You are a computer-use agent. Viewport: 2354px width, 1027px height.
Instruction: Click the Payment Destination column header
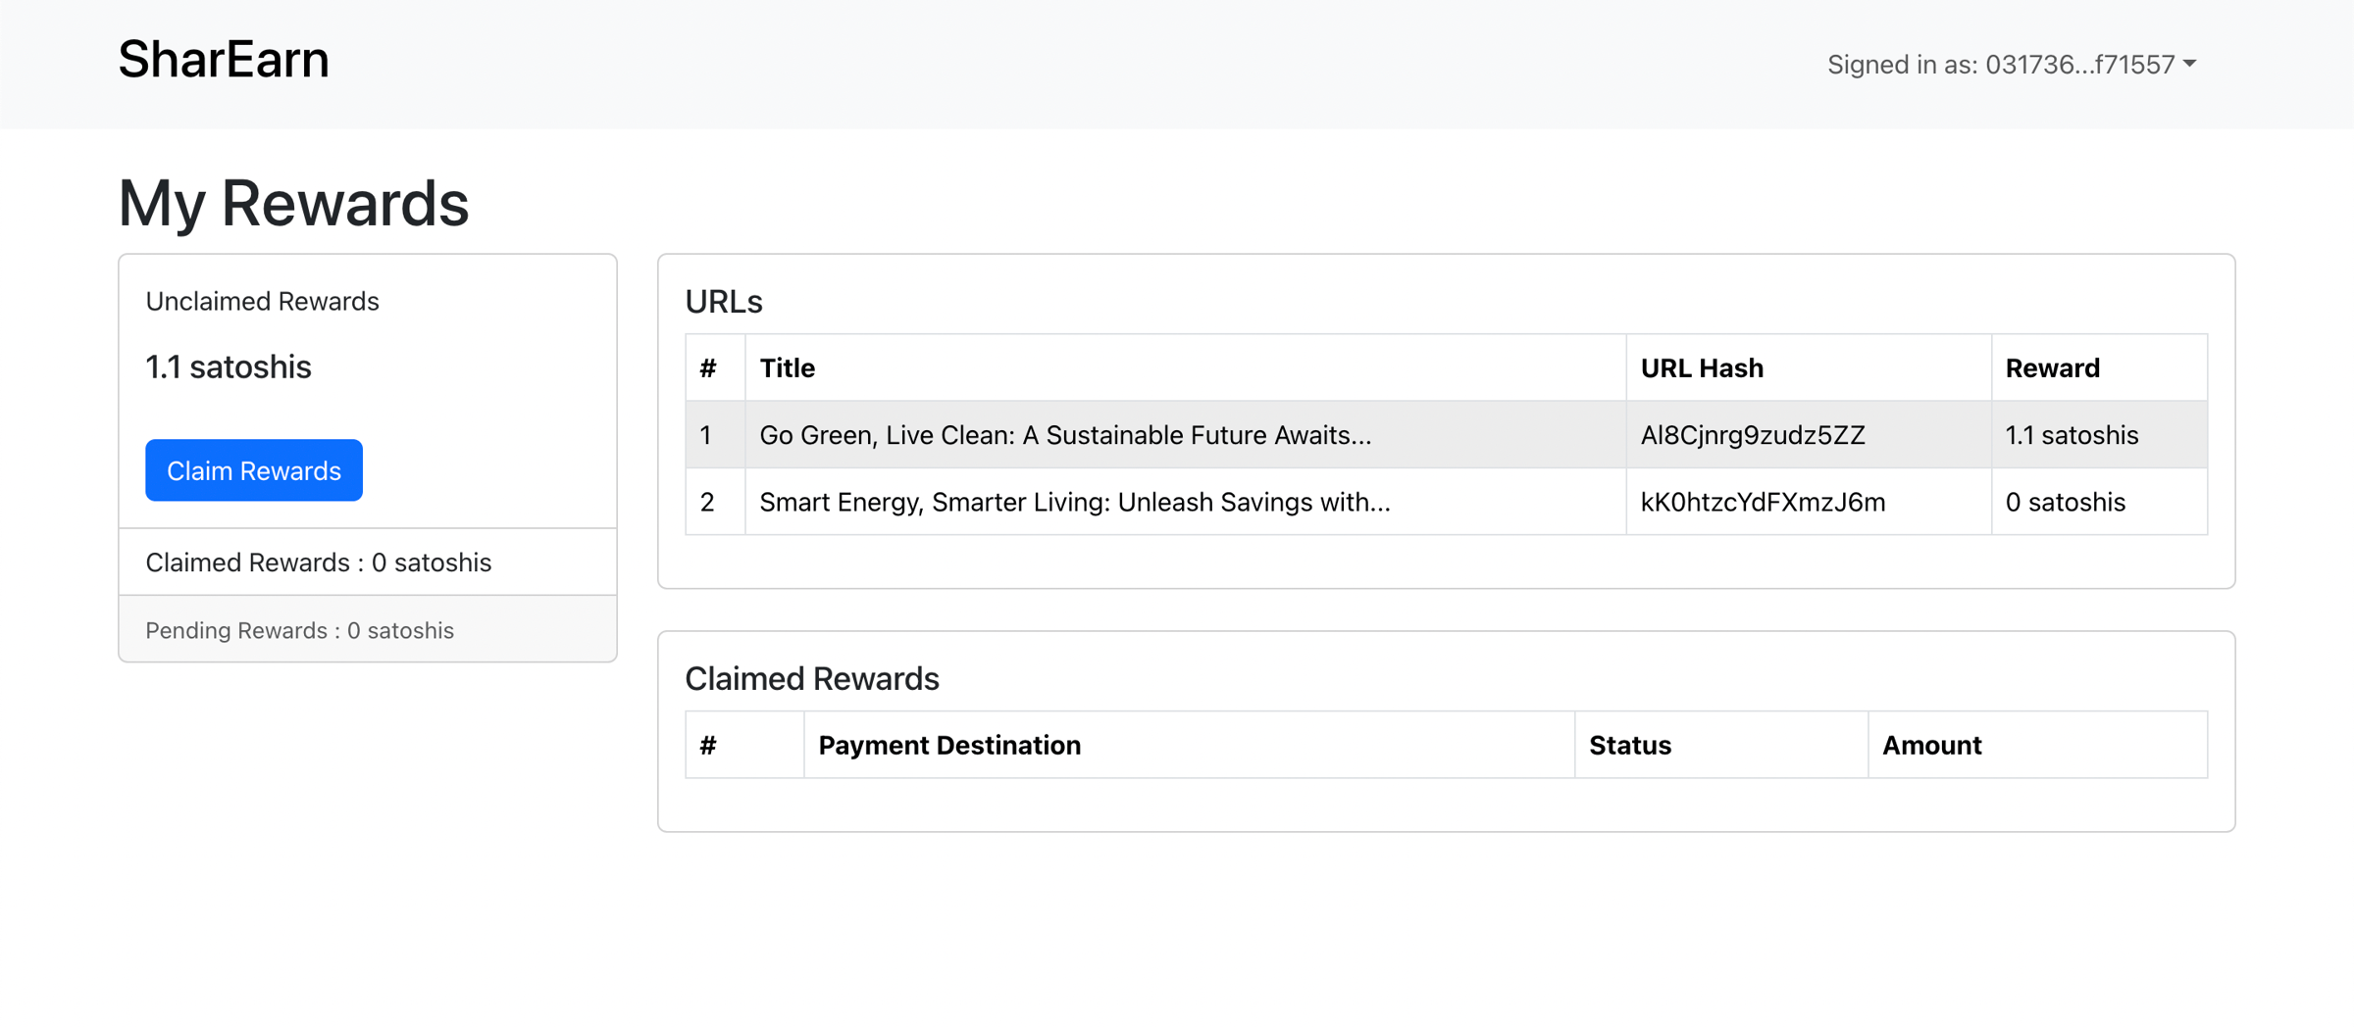click(949, 746)
